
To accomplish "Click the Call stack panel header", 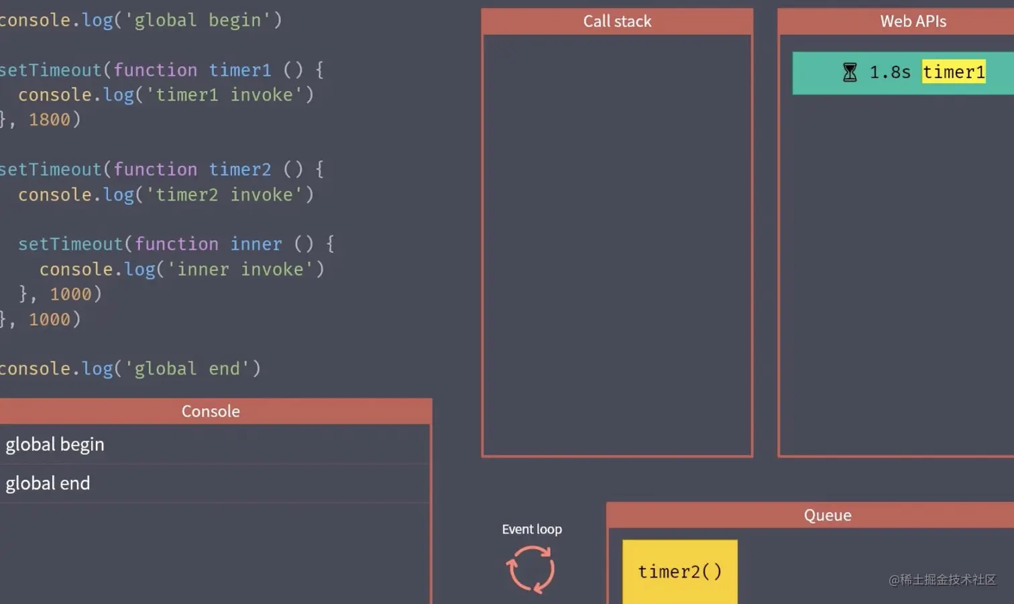I will [617, 21].
